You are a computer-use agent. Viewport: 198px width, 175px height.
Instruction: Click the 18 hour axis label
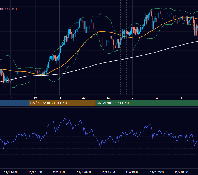(59, 98)
